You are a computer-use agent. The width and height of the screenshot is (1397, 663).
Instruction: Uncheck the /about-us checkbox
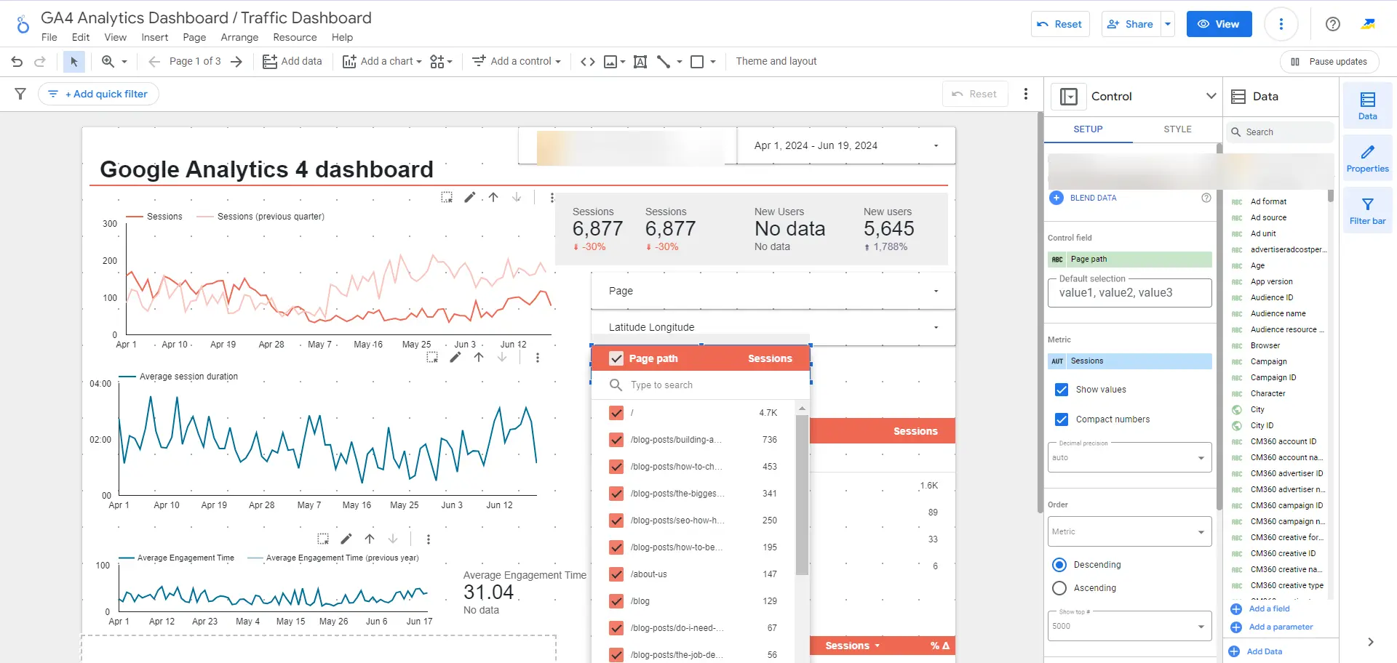coord(616,574)
